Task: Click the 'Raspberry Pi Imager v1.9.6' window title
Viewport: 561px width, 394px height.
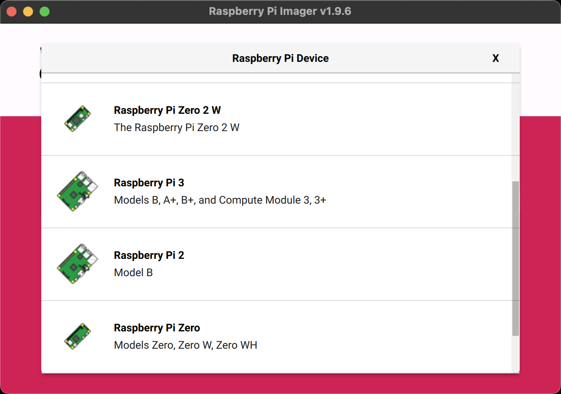Action: point(280,11)
